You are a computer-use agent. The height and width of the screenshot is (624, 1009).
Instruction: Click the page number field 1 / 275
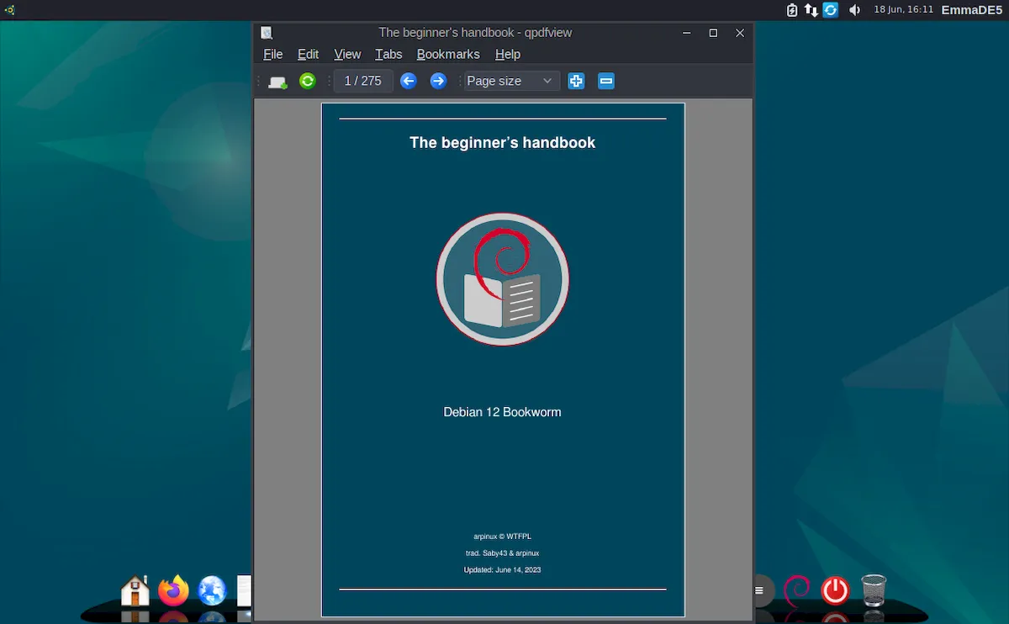[x=363, y=81]
